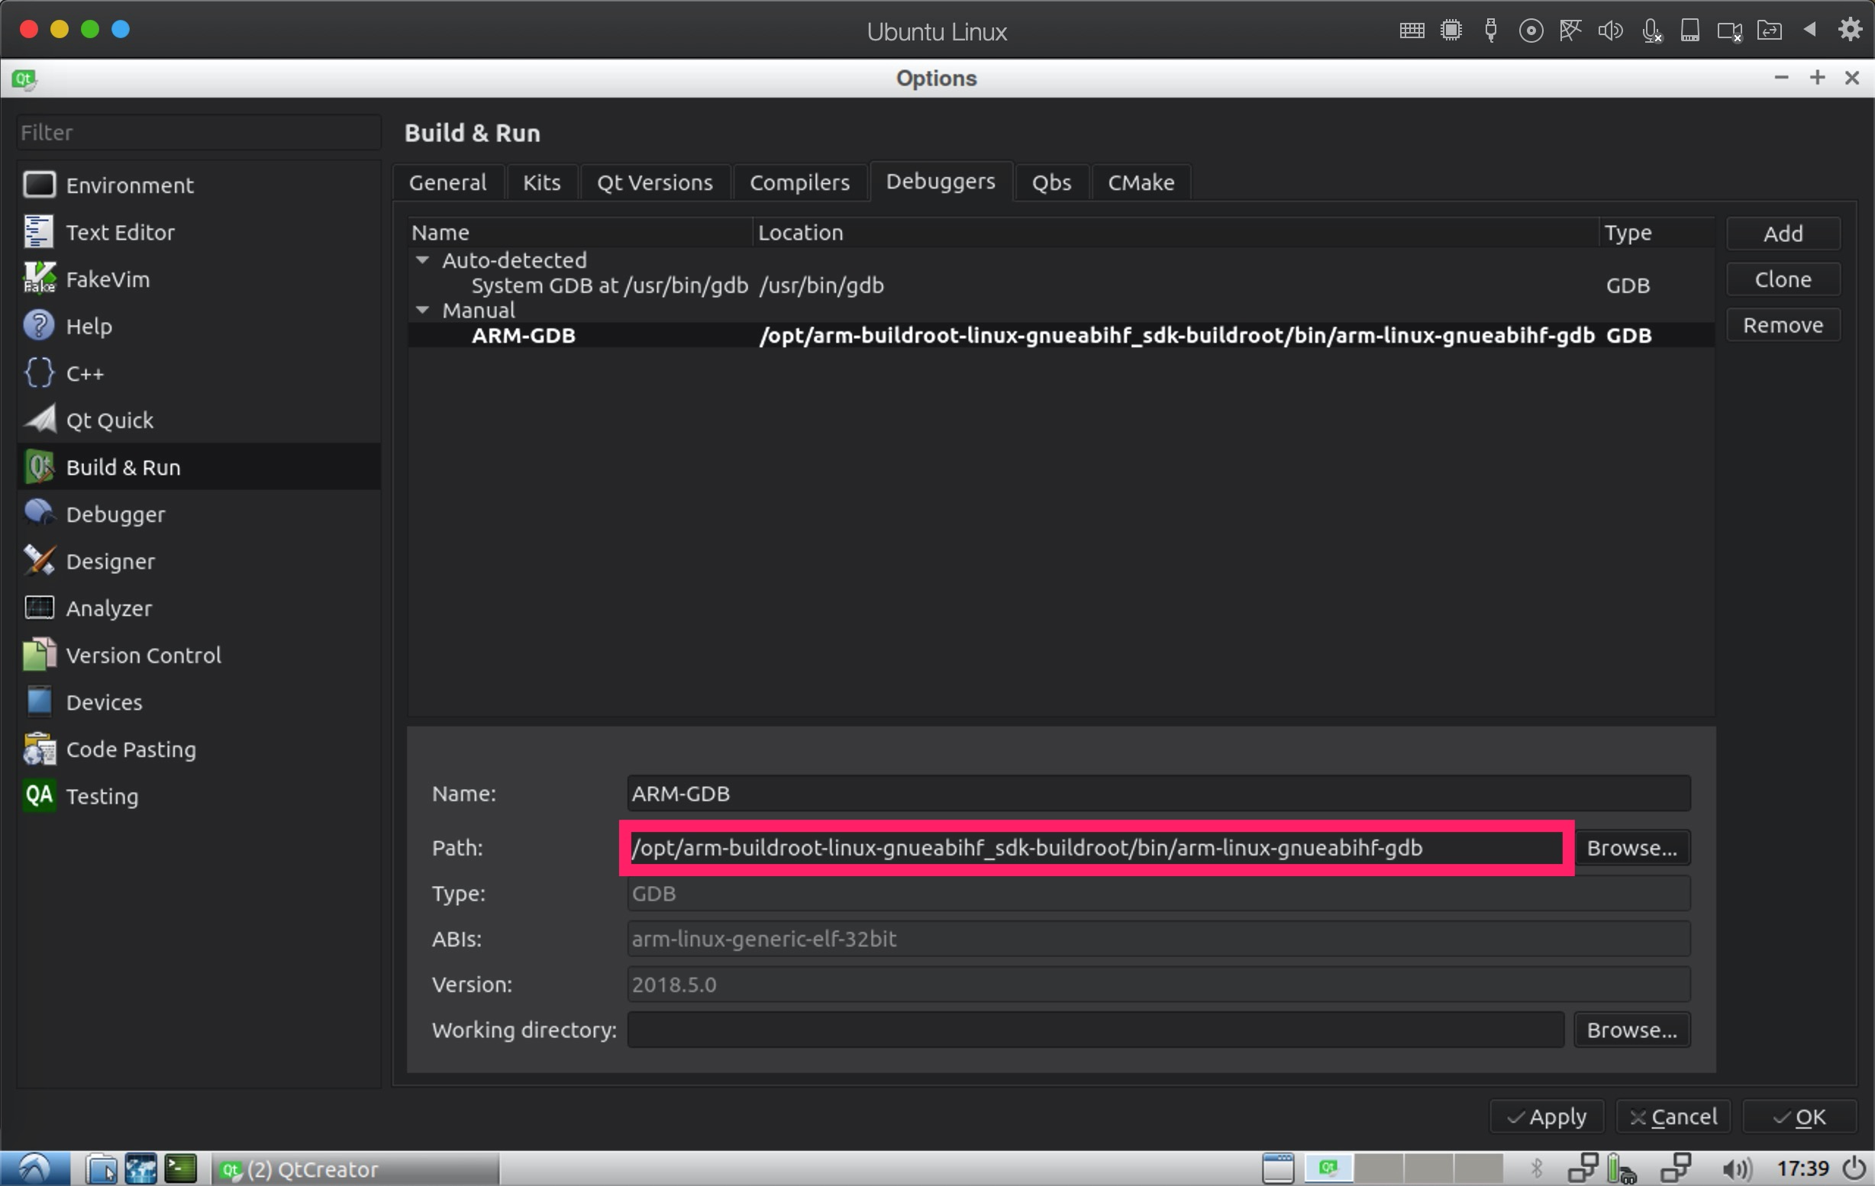1875x1186 pixels.
Task: Click the Qt logo in Options title bar
Action: pyautogui.click(x=24, y=79)
